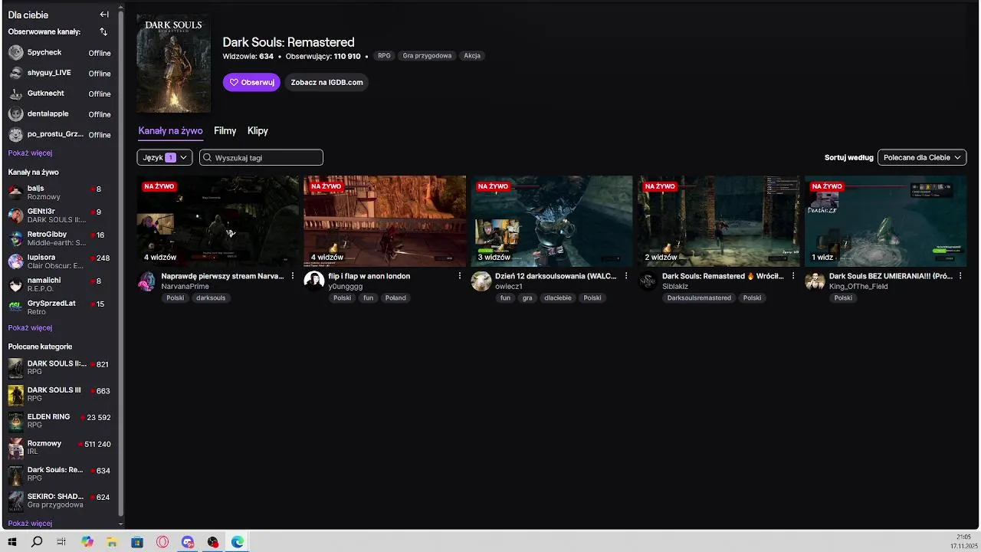Expand live channels with Pokaż więcej

pos(31,328)
